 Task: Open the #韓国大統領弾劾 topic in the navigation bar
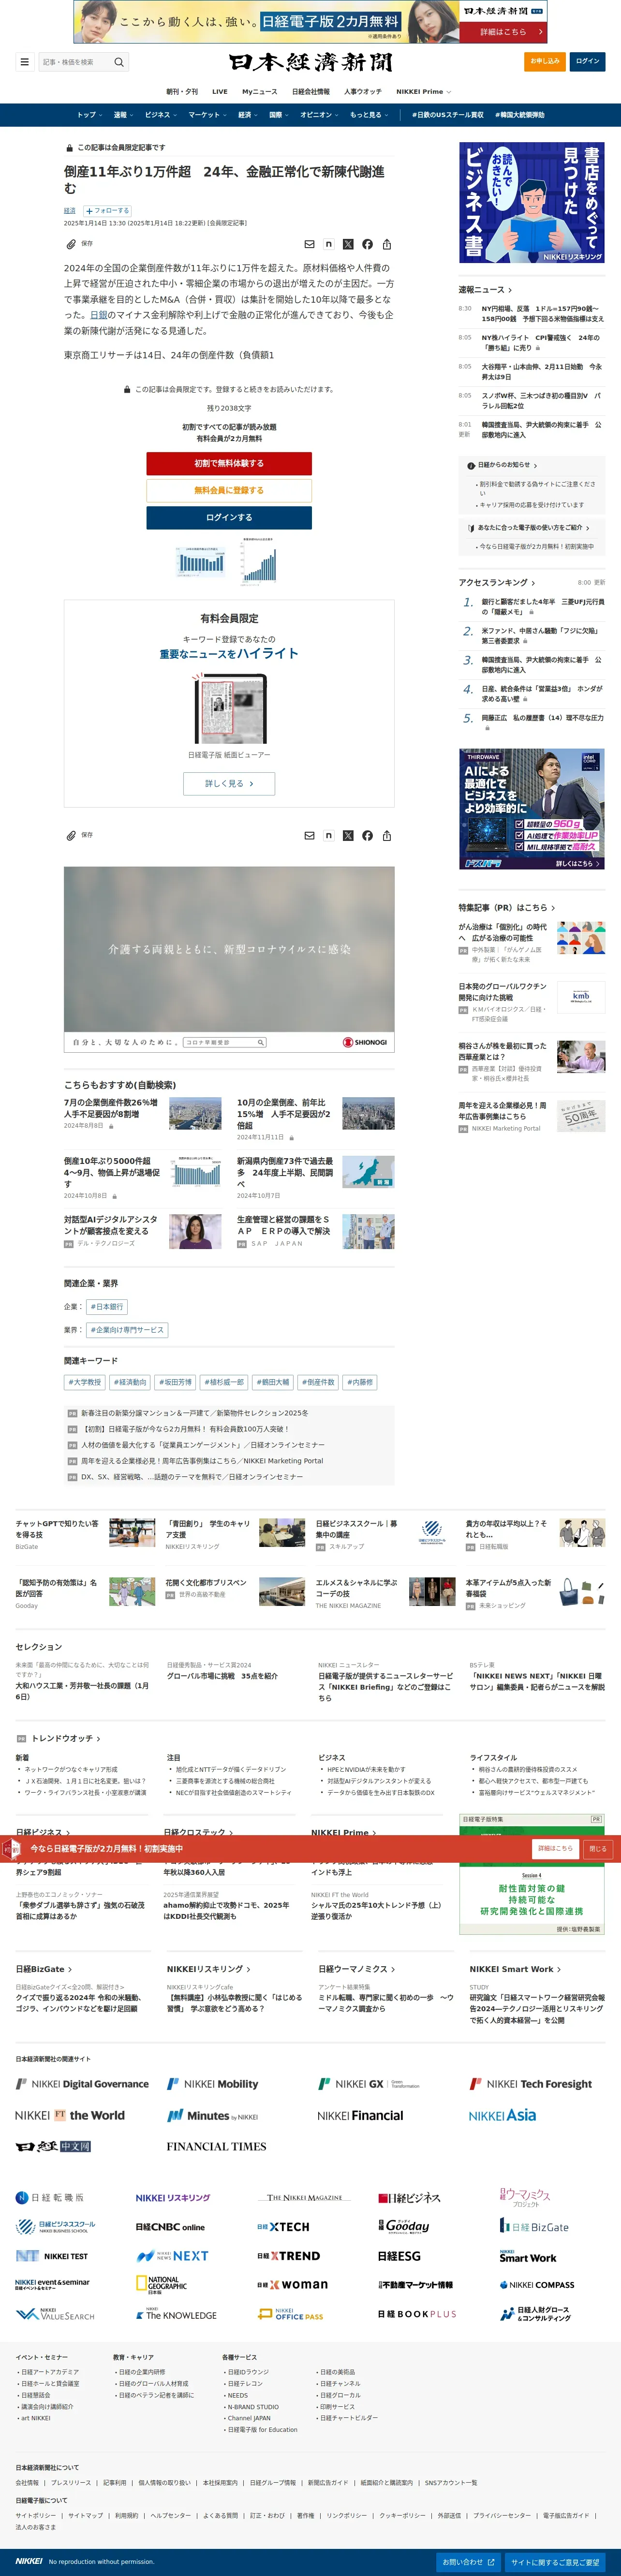point(520,115)
